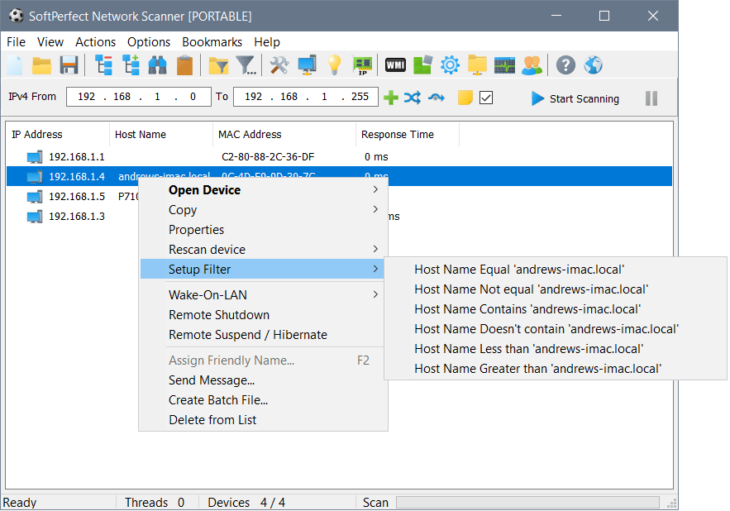
Task: Choose Send Message... option
Action: pos(264,380)
